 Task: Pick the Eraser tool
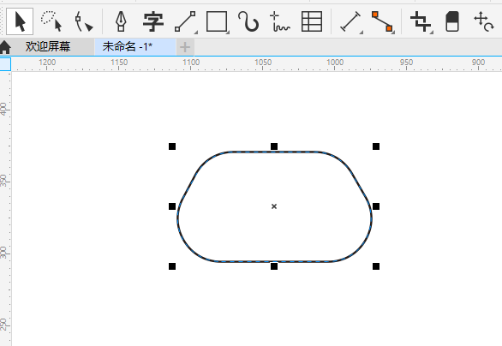[x=452, y=21]
